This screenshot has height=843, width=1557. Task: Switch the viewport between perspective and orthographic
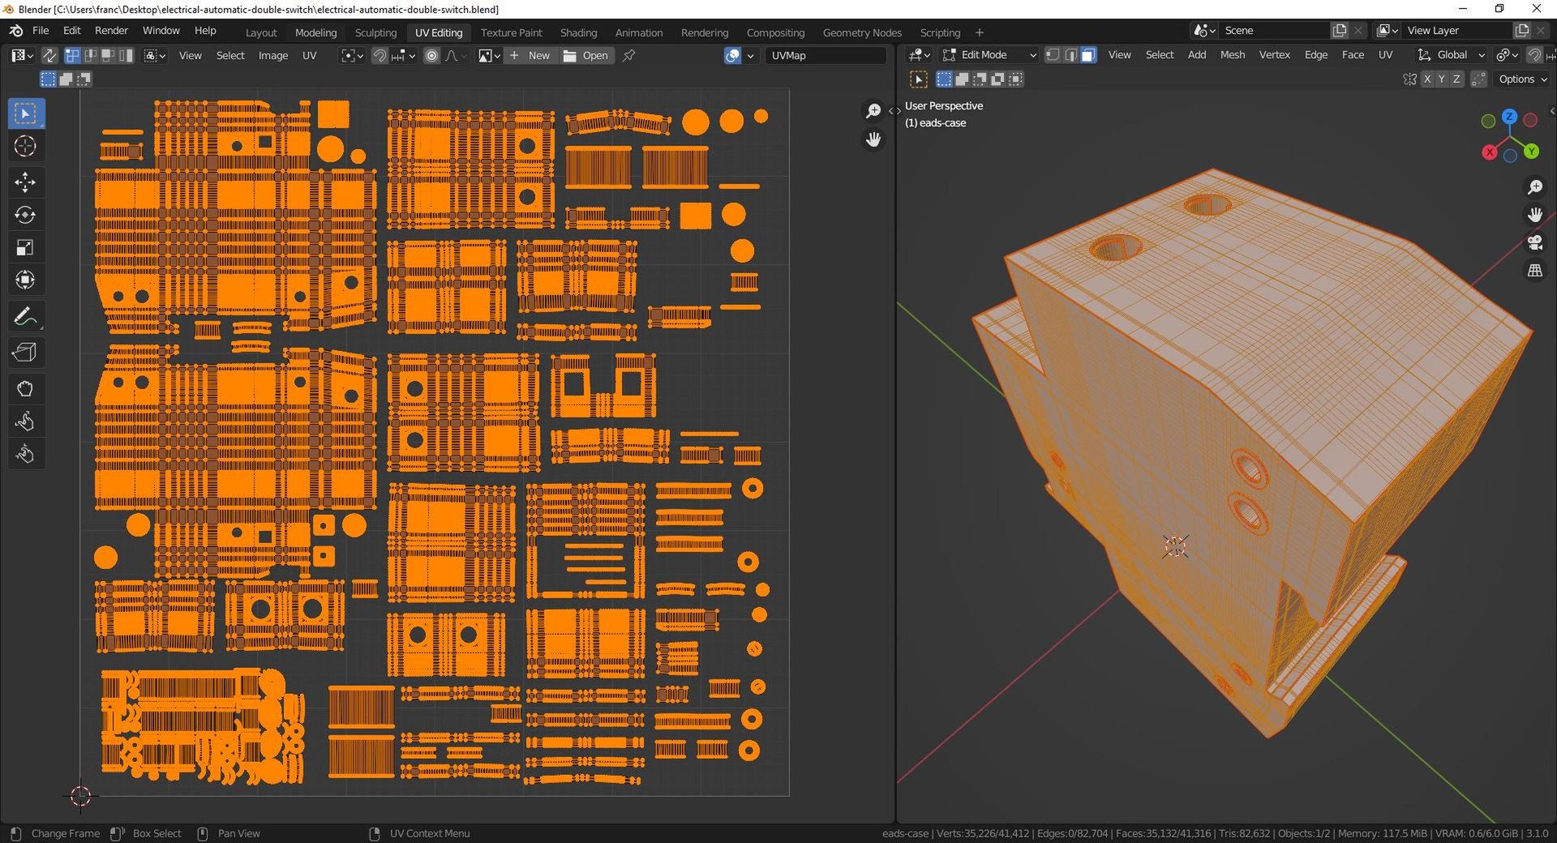coord(1535,271)
